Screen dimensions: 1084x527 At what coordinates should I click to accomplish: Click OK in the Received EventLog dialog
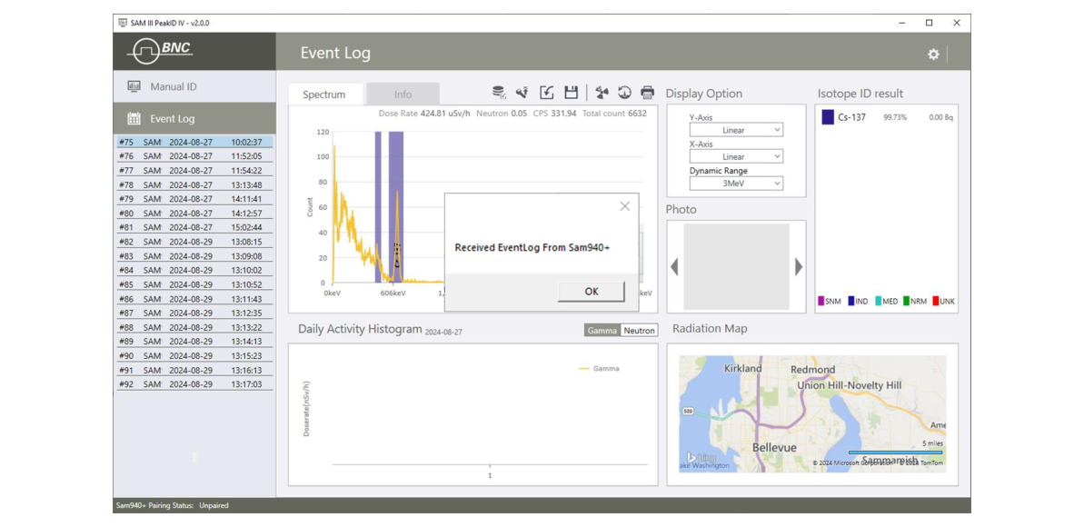click(592, 291)
